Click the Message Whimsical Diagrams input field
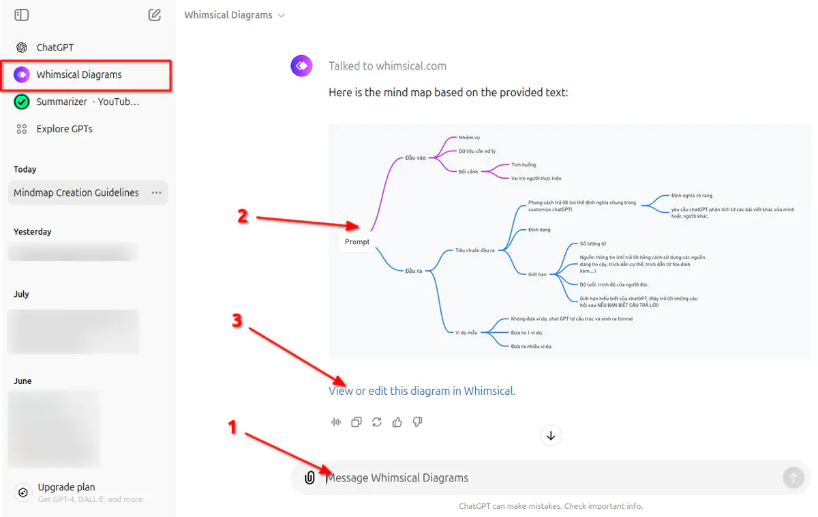The height and width of the screenshot is (517, 818). point(477,477)
